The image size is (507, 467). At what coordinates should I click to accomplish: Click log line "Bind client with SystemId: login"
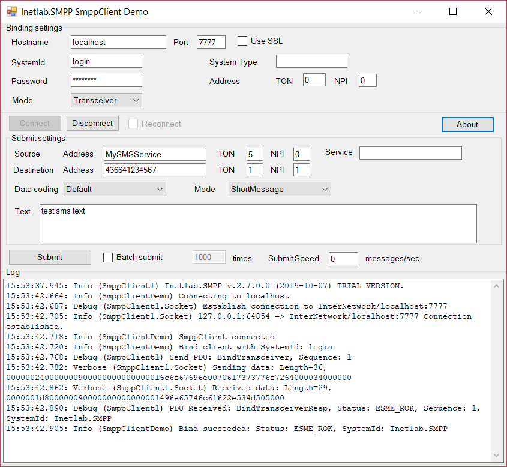(x=169, y=347)
